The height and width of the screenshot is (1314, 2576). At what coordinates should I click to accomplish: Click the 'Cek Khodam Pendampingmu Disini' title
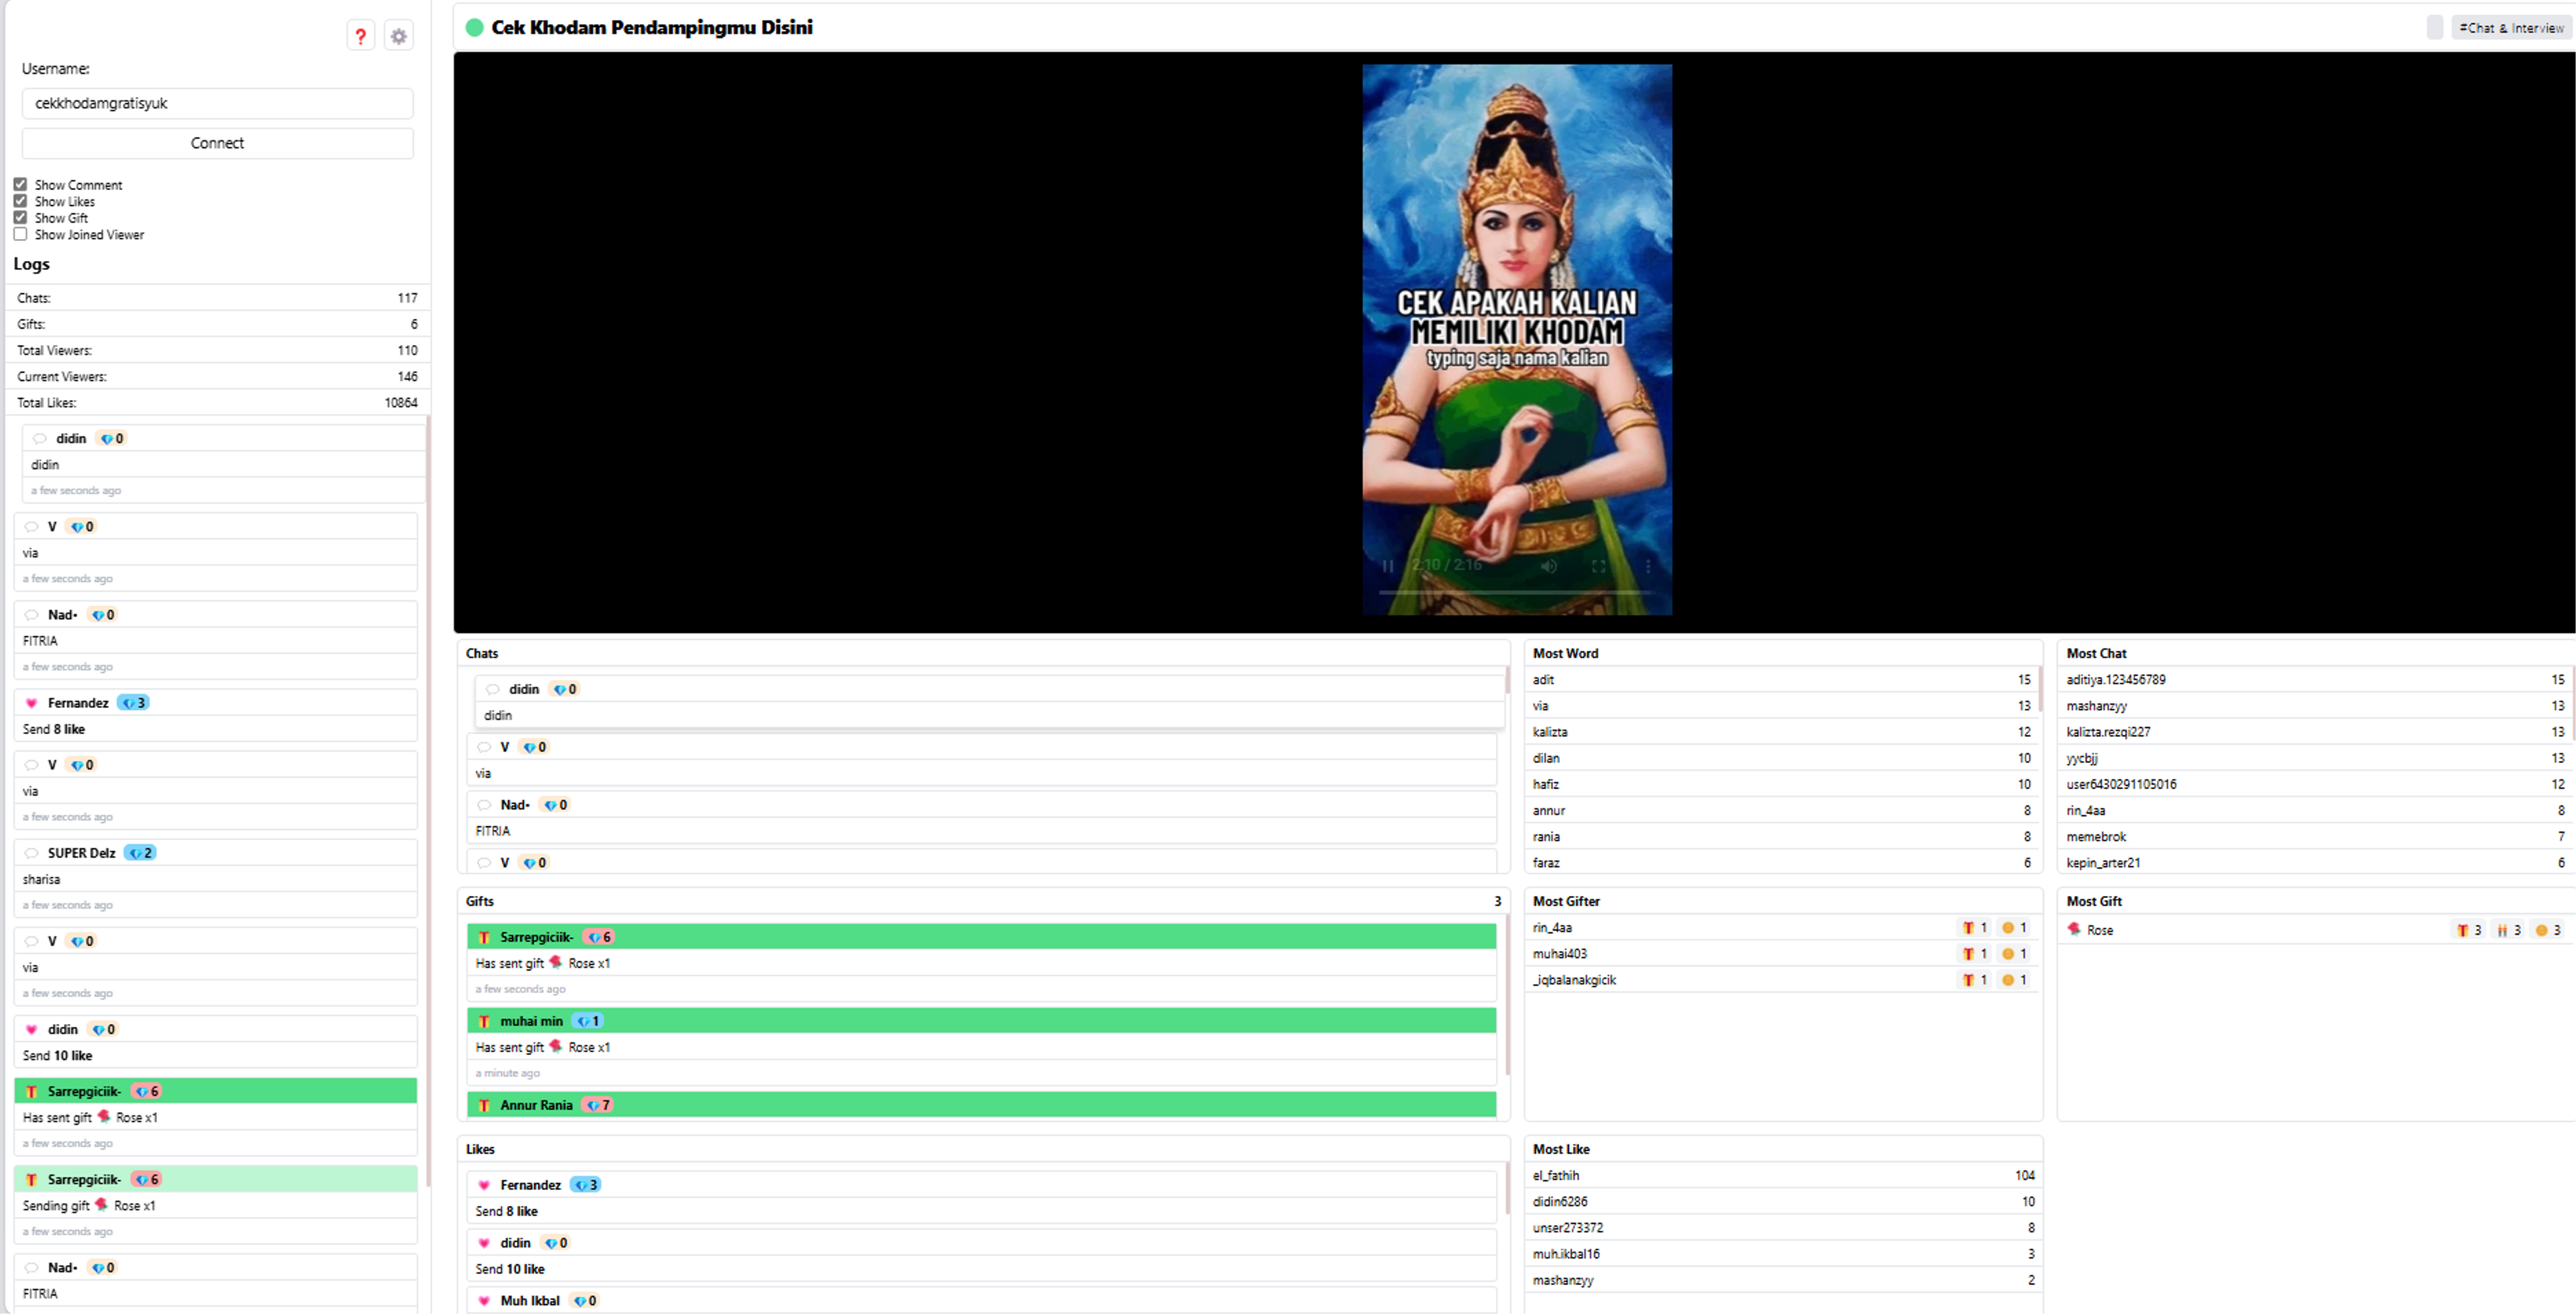(x=651, y=27)
